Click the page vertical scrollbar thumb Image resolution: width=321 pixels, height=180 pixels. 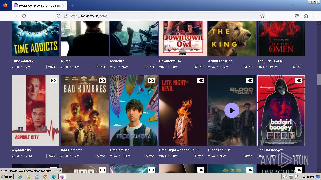(319, 79)
